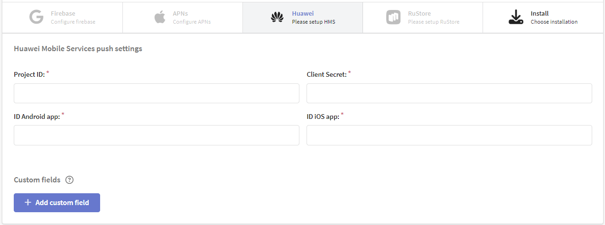This screenshot has width=605, height=225.
Task: Click the ID iOS app input box
Action: (x=449, y=135)
